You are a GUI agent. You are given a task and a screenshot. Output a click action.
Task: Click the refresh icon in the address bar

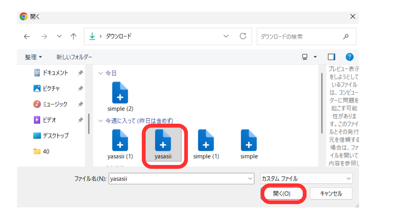(x=243, y=36)
